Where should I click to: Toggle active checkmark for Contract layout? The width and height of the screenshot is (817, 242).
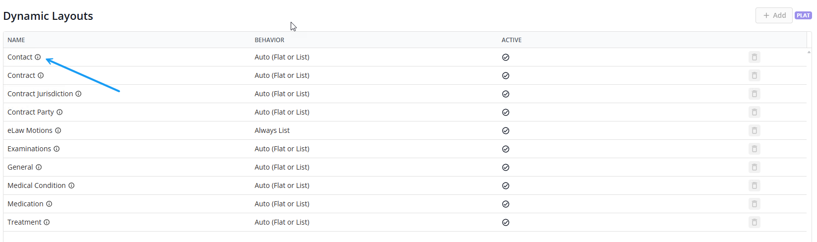pos(505,75)
